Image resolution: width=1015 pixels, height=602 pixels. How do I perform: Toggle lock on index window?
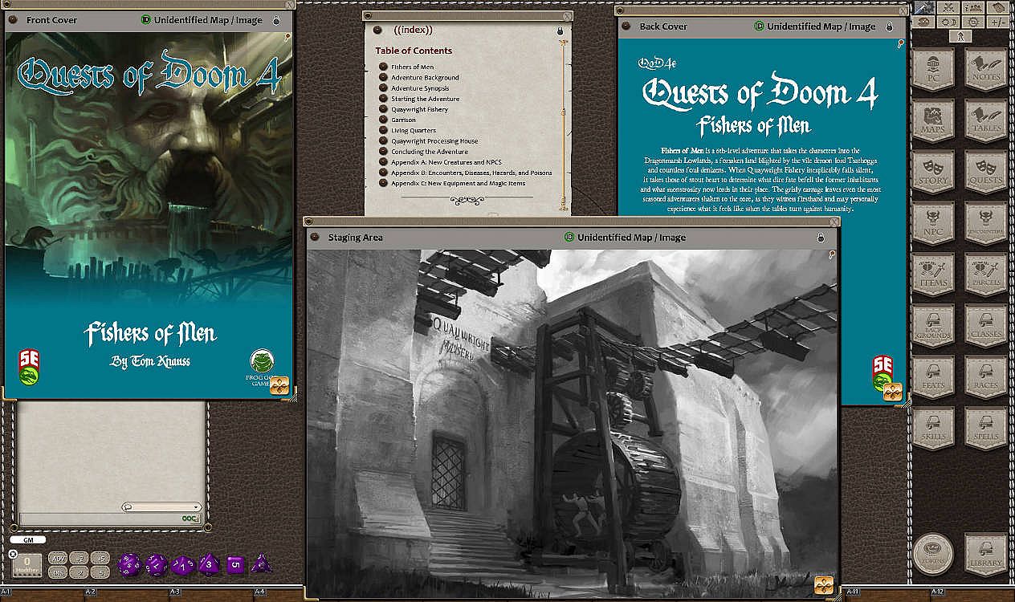[560, 31]
